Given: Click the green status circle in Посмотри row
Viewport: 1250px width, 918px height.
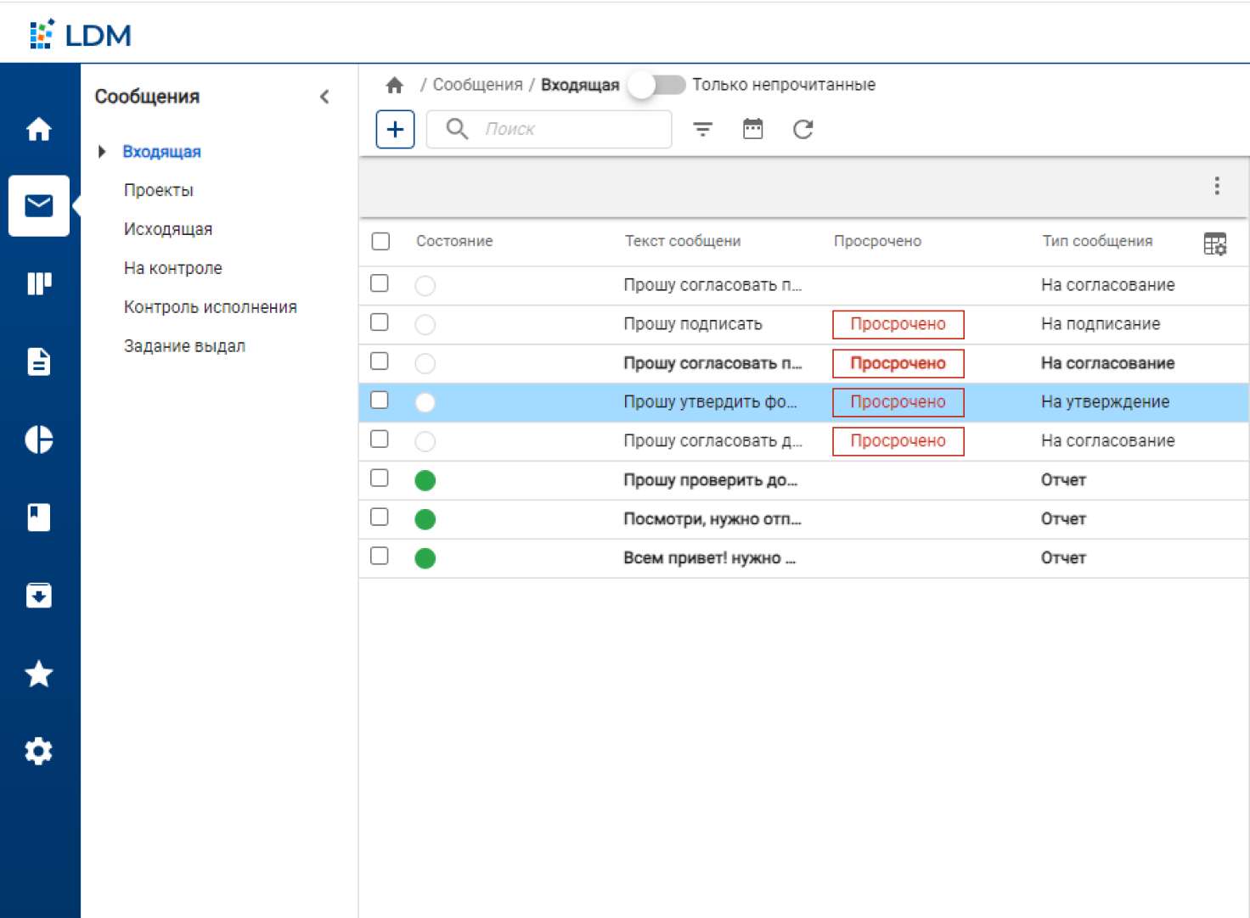Looking at the screenshot, I should (x=425, y=519).
